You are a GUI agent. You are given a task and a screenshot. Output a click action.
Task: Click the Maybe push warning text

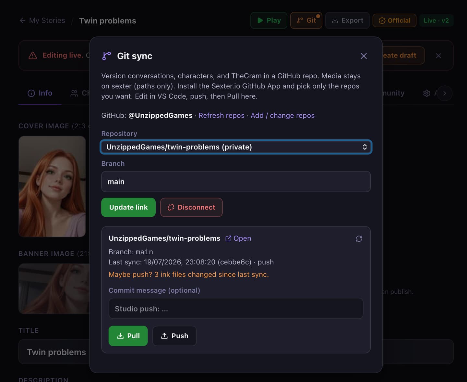coord(189,274)
